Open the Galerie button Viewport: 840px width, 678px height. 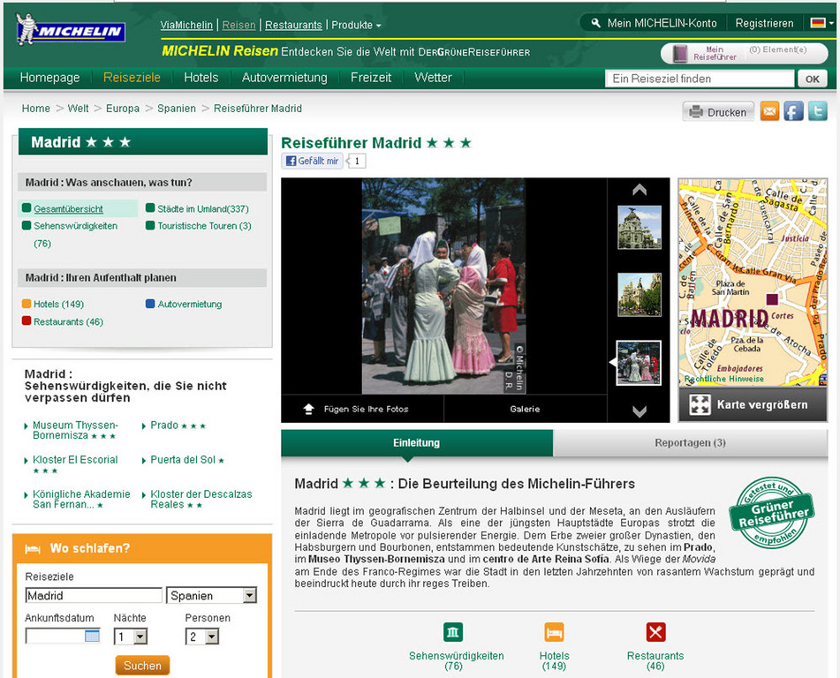[525, 409]
